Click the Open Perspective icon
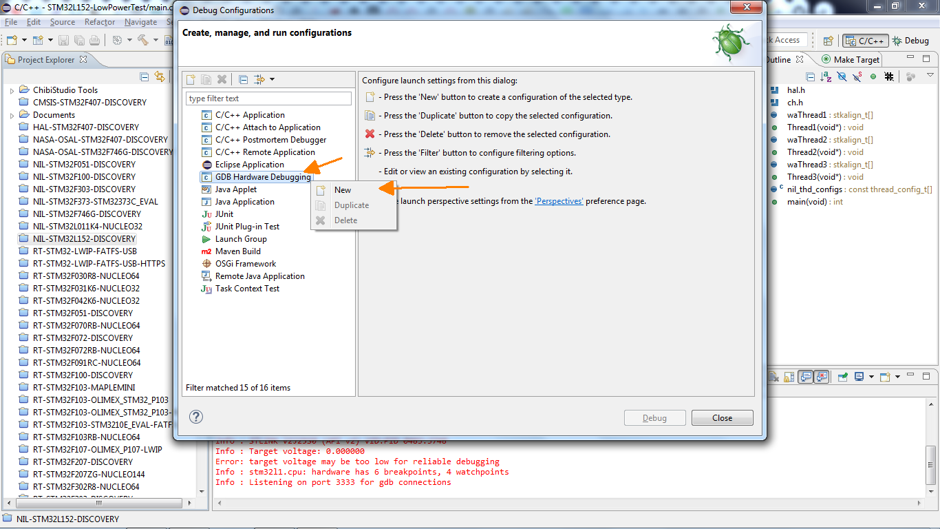940x529 pixels. 829,41
